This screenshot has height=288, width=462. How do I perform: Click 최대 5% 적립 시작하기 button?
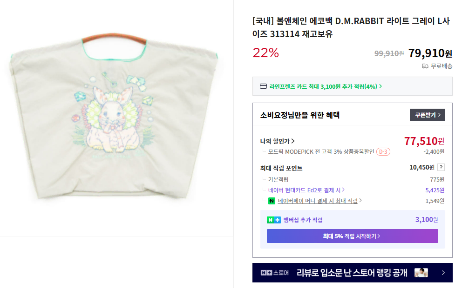tap(352, 236)
